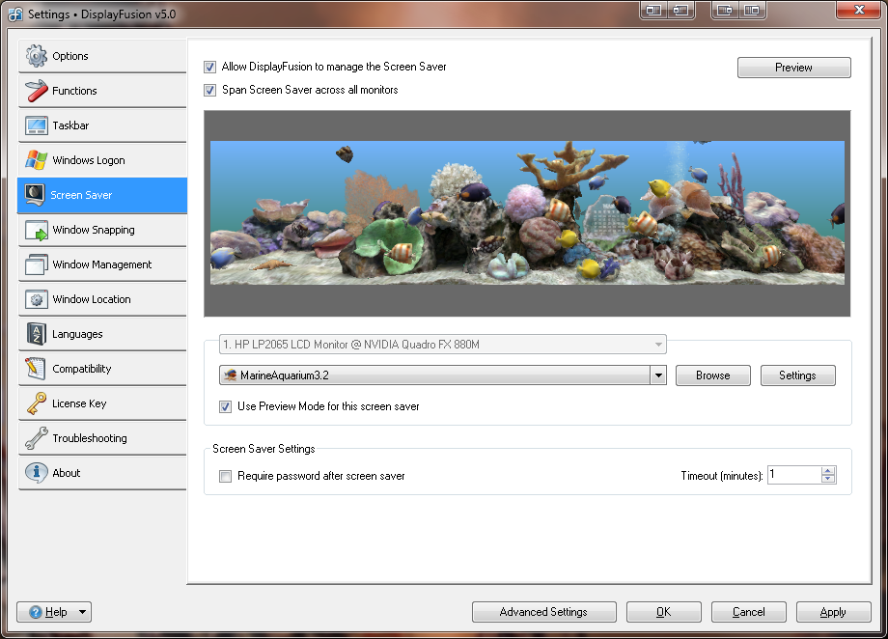Open the Help button dropdown menu
The image size is (888, 639).
tap(83, 612)
